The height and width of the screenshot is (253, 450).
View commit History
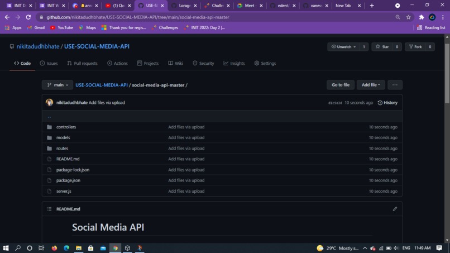pyautogui.click(x=387, y=103)
